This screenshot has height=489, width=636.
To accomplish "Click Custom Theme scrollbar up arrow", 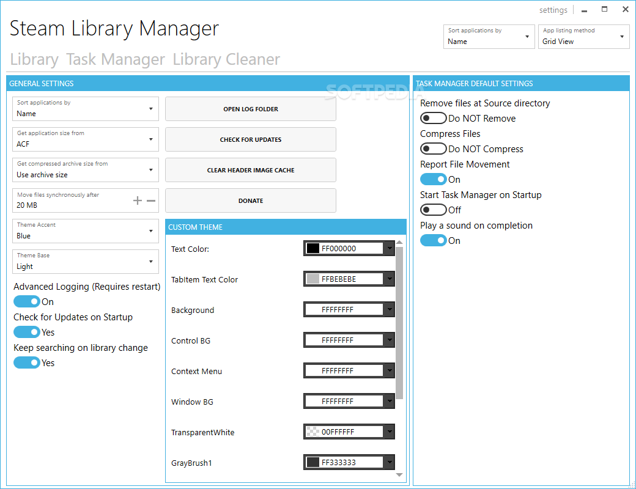I will point(399,242).
